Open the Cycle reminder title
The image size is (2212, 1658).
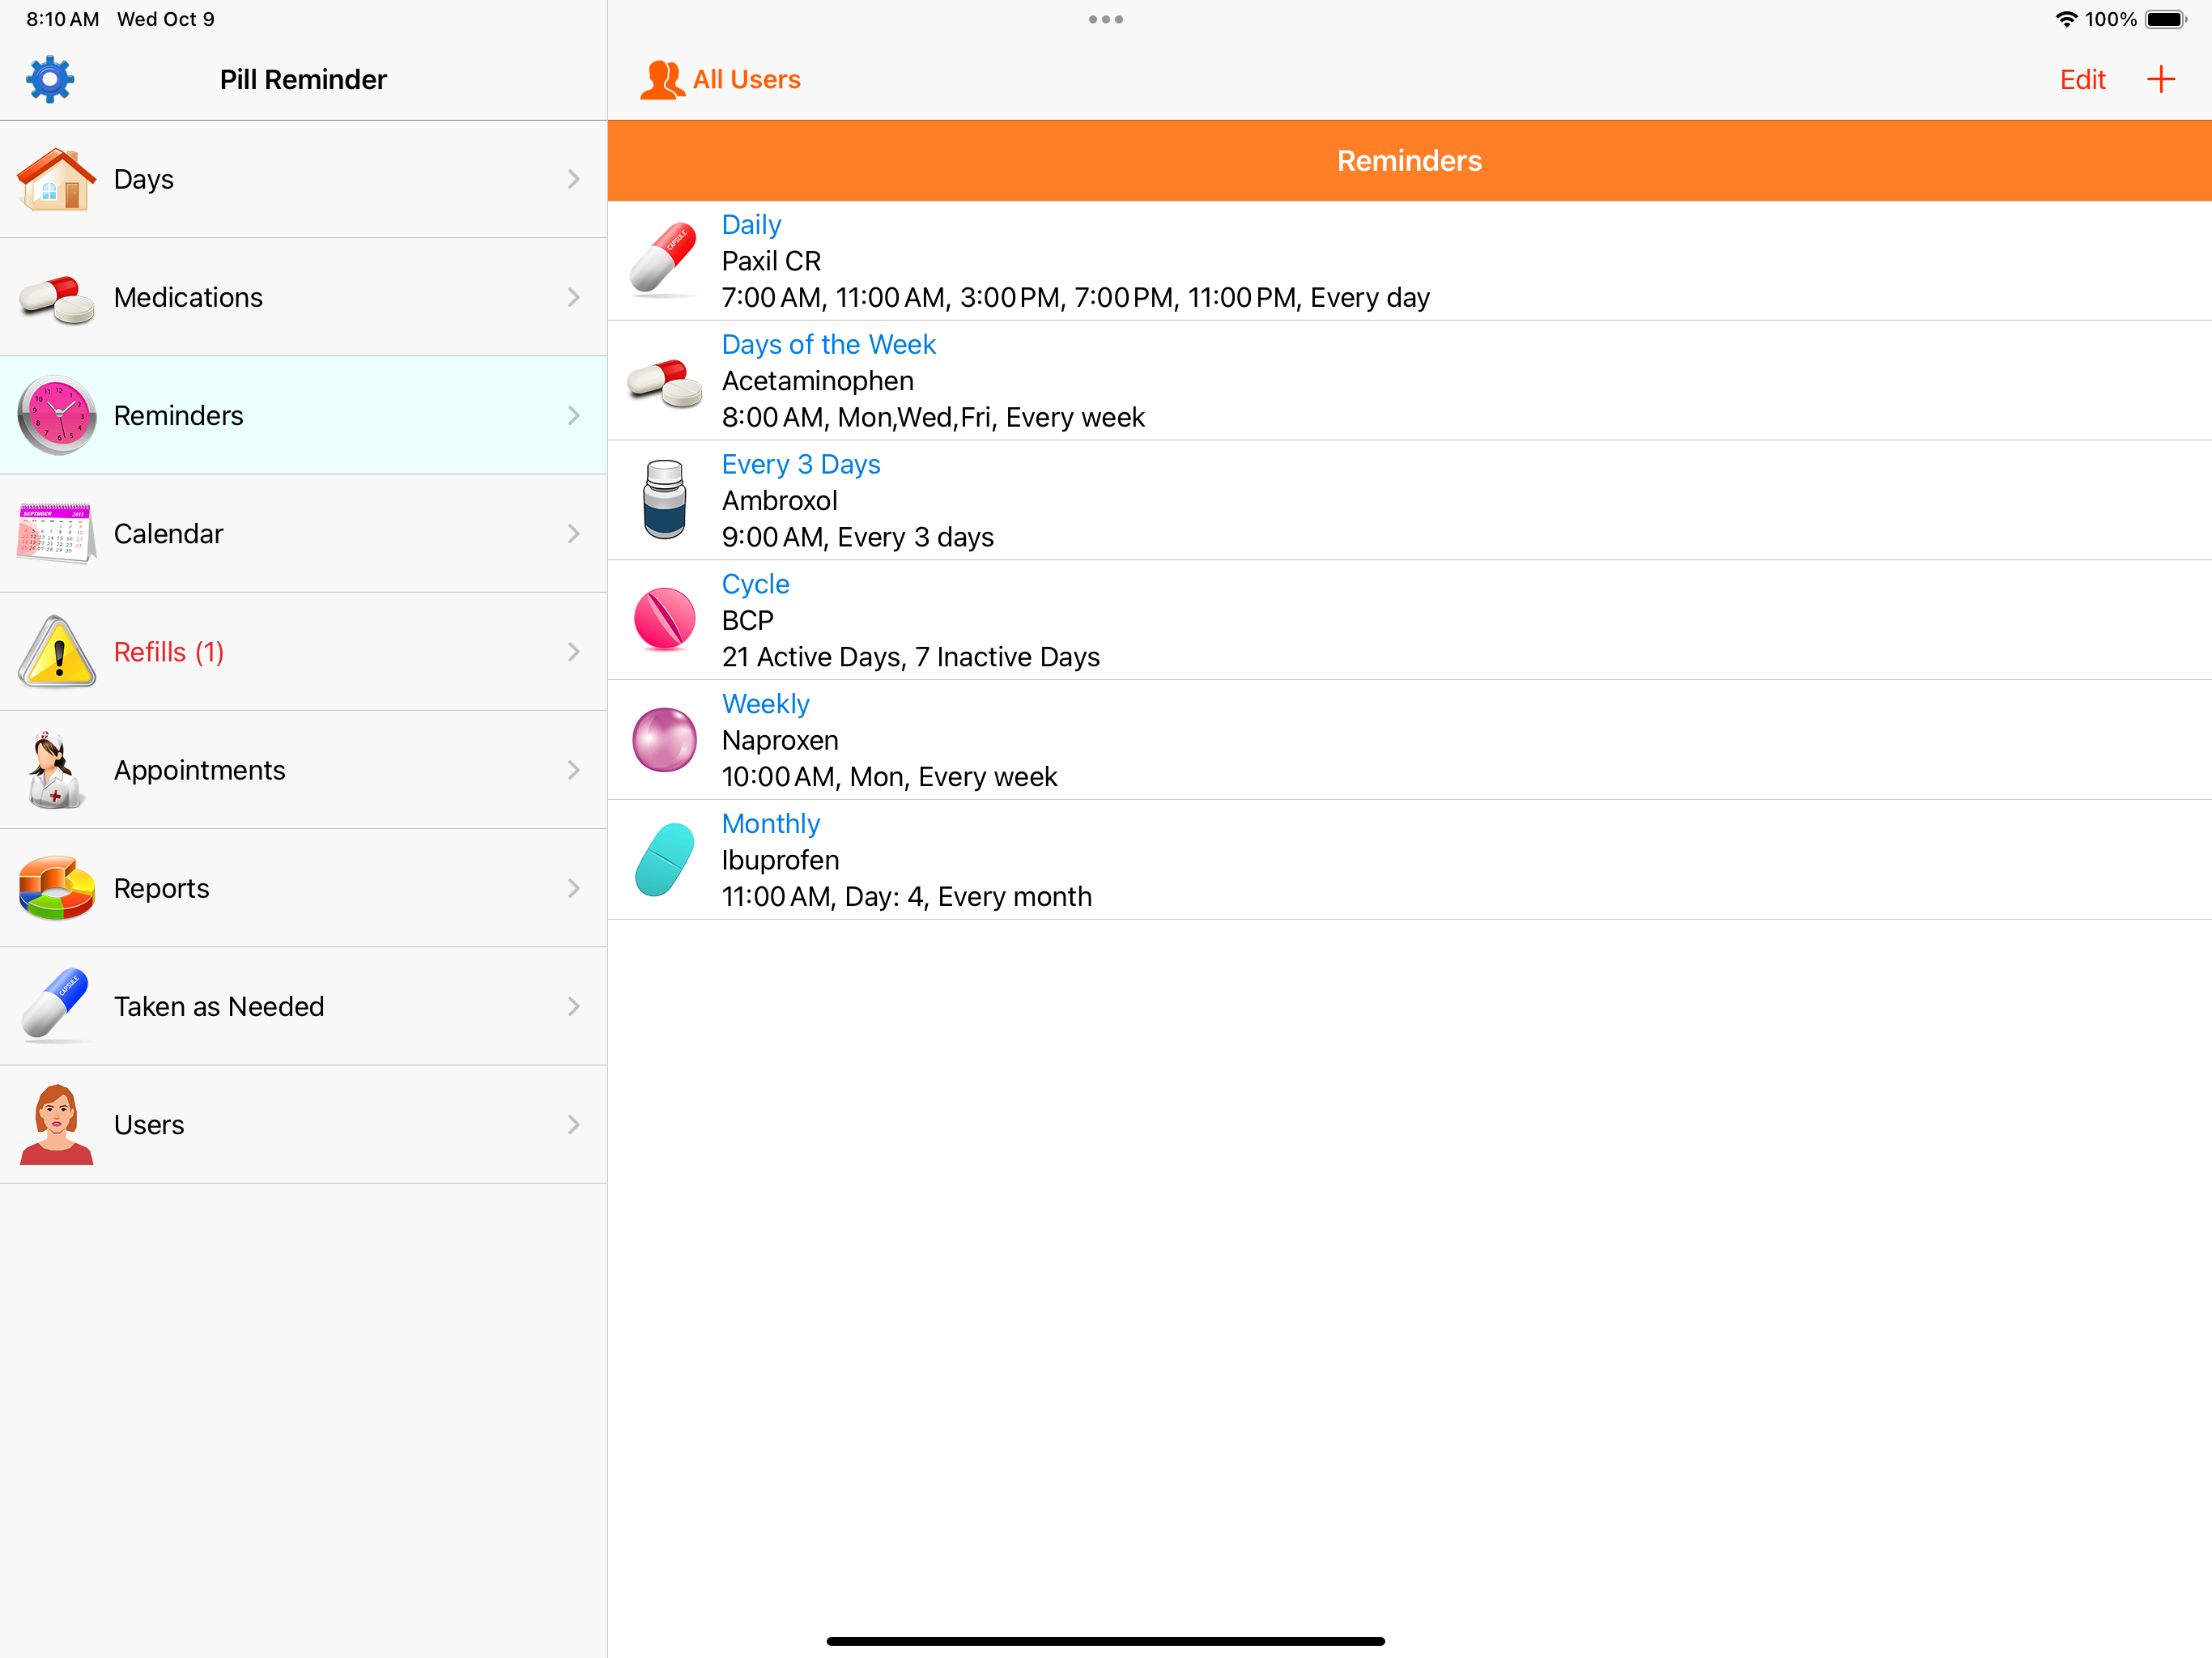(755, 584)
